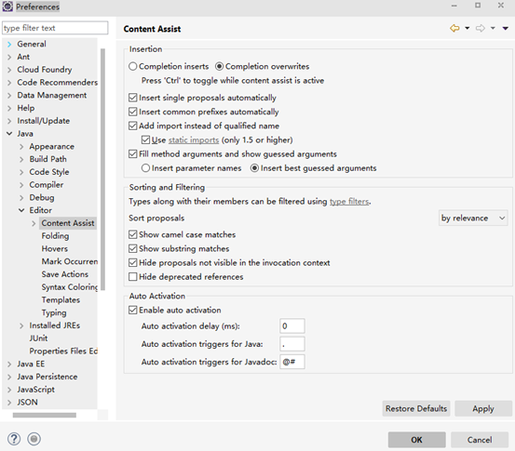This screenshot has height=451, width=515.
Task: Enable Hide deprecated references checkbox
Action: (x=132, y=277)
